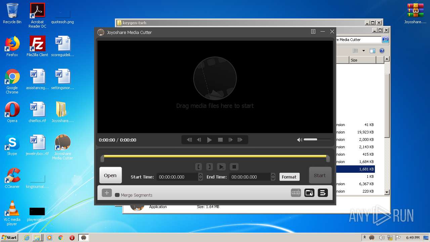Enable the Merge Segments checkbox
Screen dimensions: 430x242
click(117, 195)
